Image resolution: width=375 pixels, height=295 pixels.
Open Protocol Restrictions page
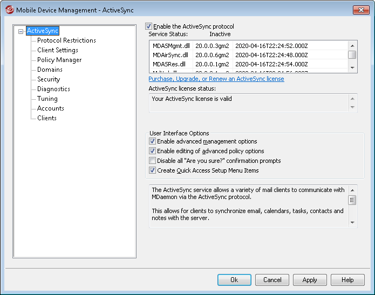coord(66,40)
